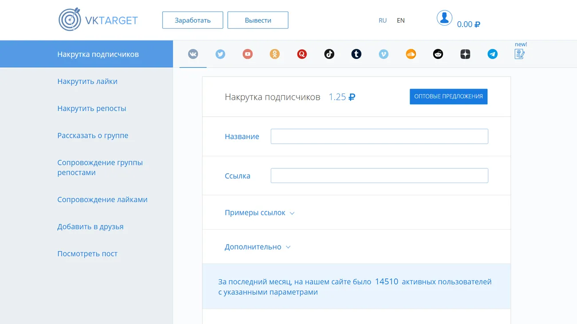Expand the Примеры ссылок section
This screenshot has height=324, width=577.
260,213
